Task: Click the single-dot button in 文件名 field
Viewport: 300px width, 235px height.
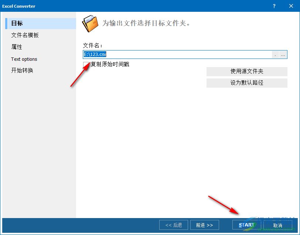Action: tap(275, 55)
